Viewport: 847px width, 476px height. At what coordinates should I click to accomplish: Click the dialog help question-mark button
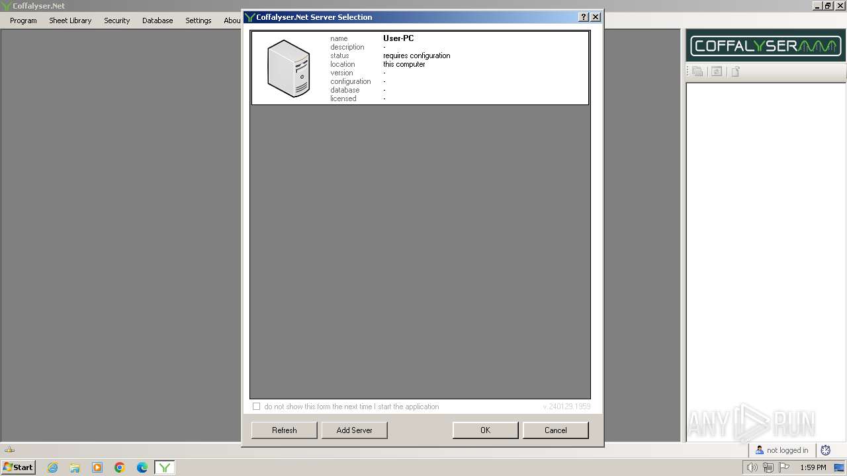(x=584, y=17)
